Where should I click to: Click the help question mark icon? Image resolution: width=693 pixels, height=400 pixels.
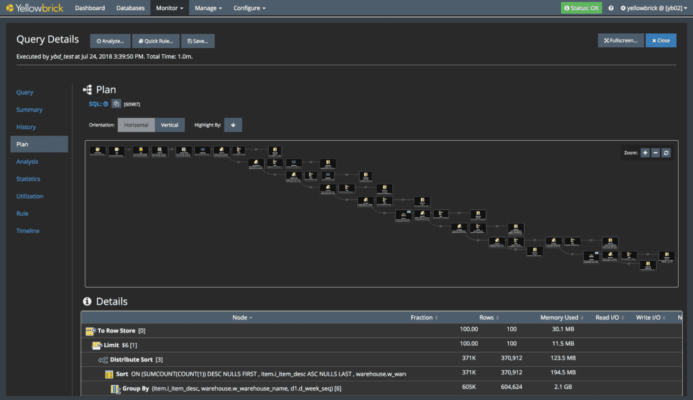point(611,8)
